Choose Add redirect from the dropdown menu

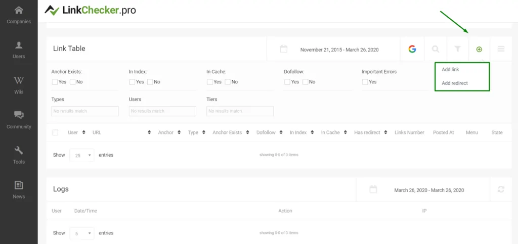455,83
